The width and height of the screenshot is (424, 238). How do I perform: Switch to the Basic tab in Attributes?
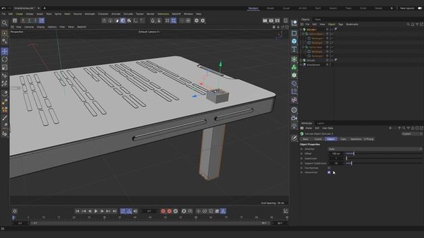click(305, 139)
